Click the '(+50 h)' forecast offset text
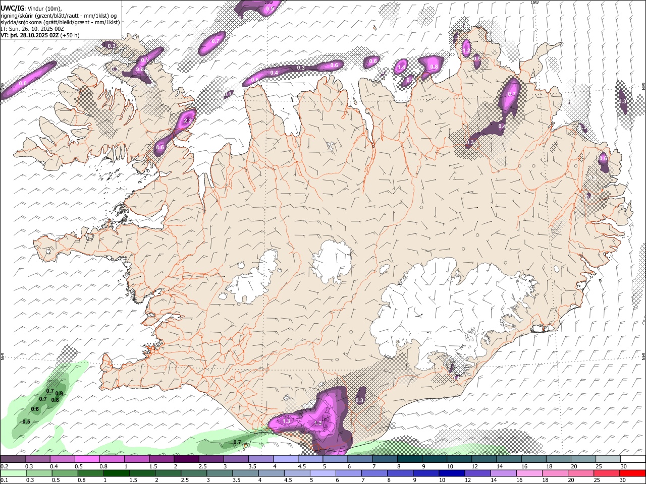Viewport: 646px width, 484px height. coord(71,35)
